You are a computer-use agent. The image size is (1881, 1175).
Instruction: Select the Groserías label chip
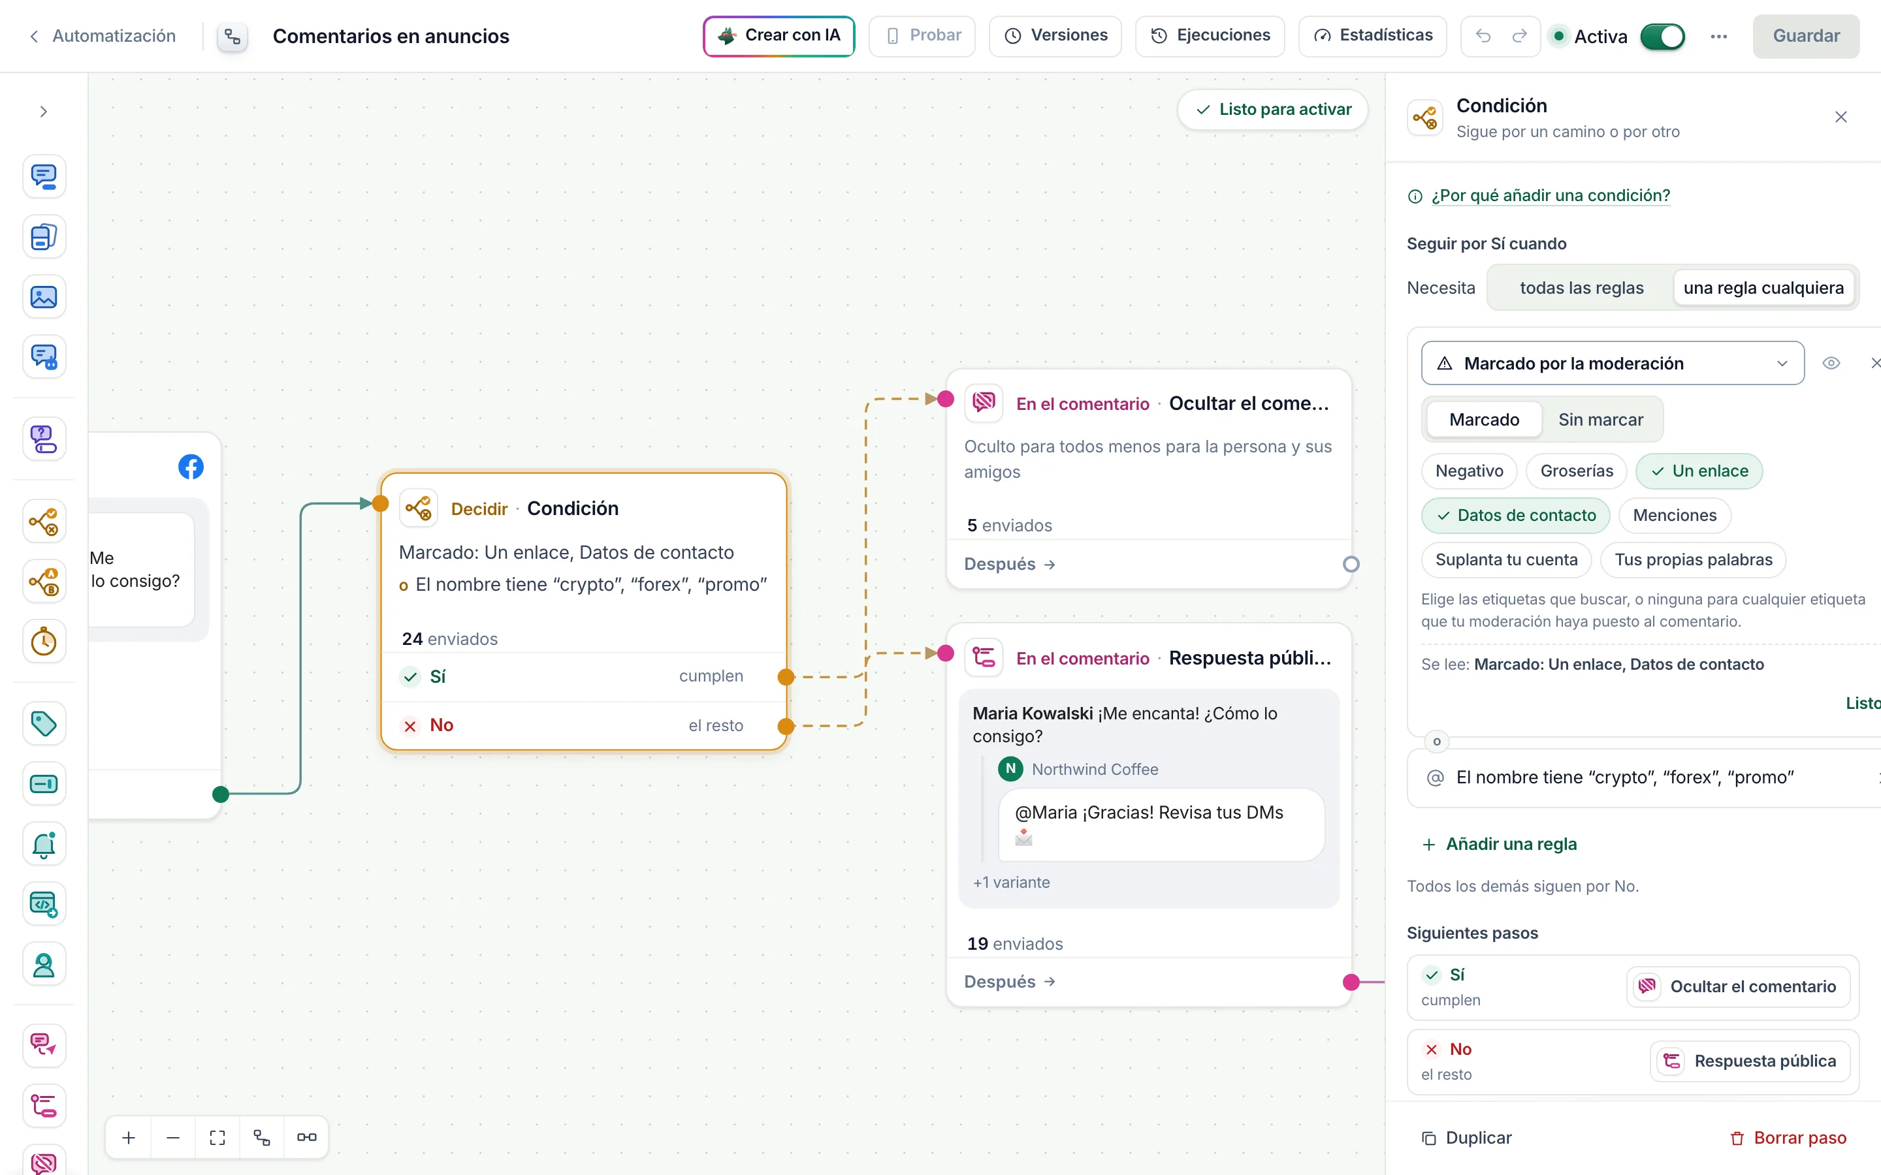click(x=1576, y=471)
